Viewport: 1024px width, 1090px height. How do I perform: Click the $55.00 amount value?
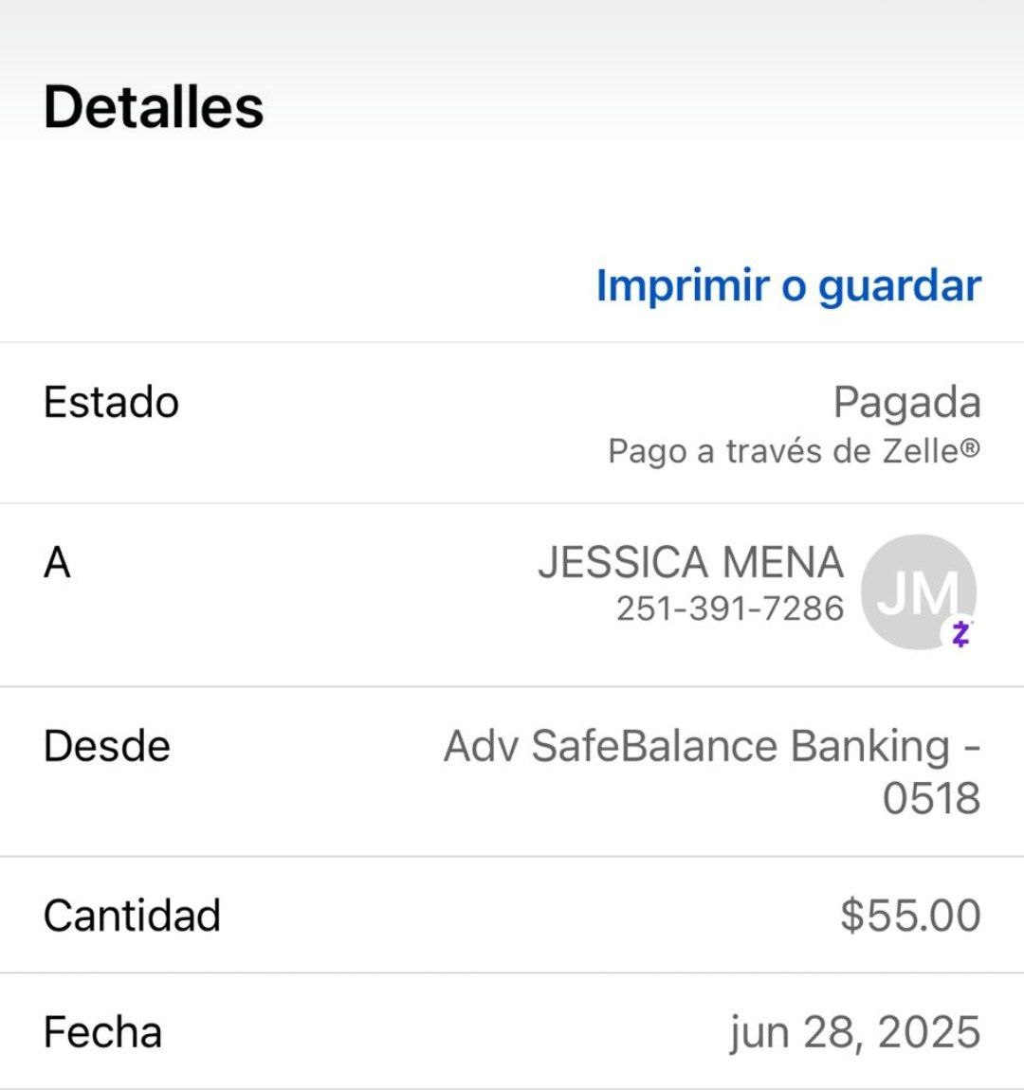[909, 916]
